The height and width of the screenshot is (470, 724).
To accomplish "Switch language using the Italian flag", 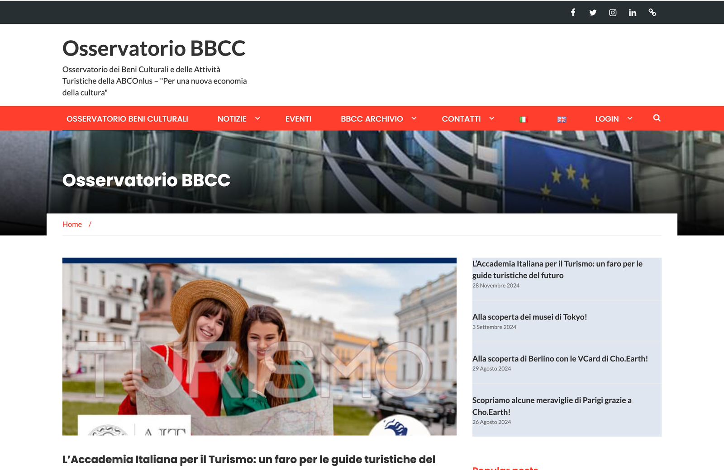I will coord(524,119).
